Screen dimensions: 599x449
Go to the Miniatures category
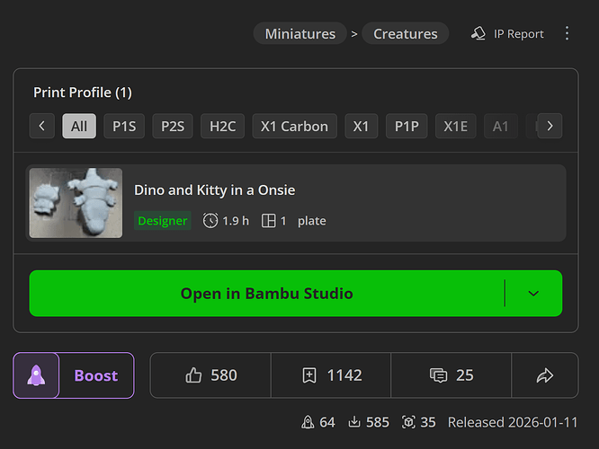click(x=299, y=33)
